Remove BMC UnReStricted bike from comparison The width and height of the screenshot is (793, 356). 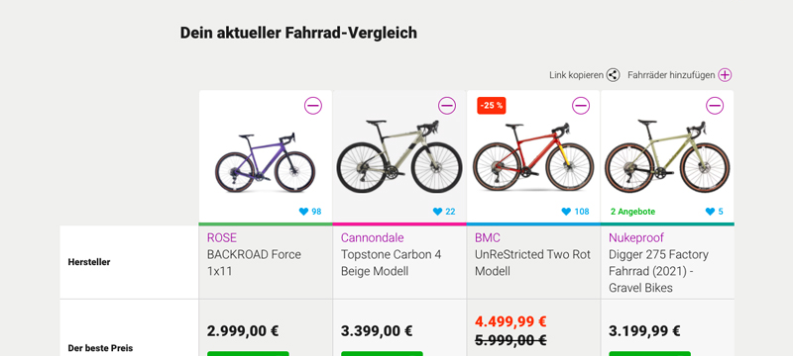click(x=581, y=106)
